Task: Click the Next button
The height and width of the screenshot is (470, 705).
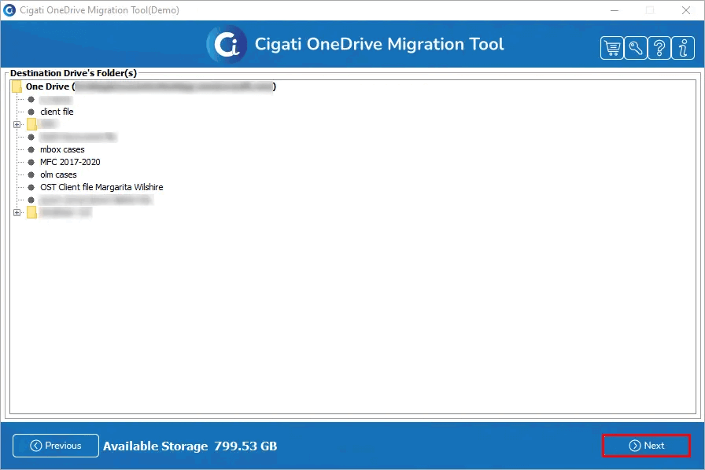Action: point(646,446)
